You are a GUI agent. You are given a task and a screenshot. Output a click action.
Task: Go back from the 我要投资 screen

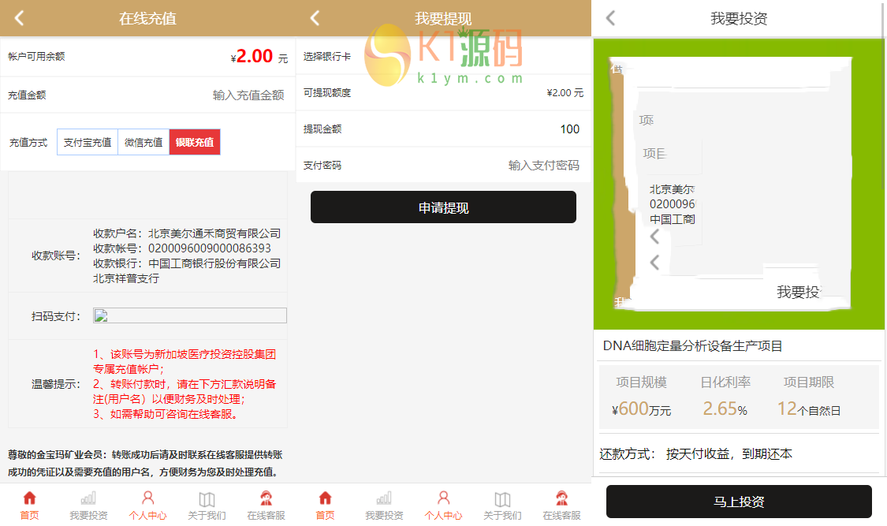coord(610,18)
